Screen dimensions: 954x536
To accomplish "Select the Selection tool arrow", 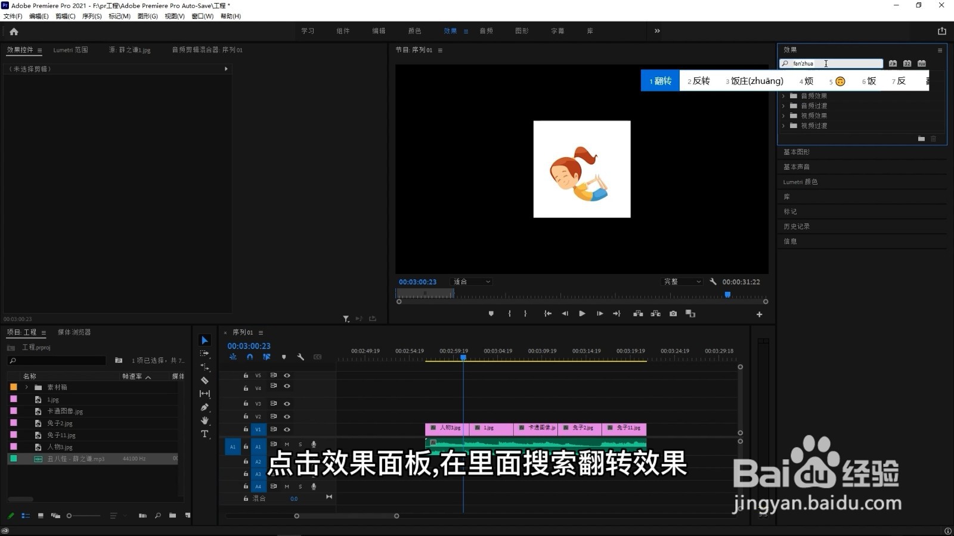I will click(205, 340).
